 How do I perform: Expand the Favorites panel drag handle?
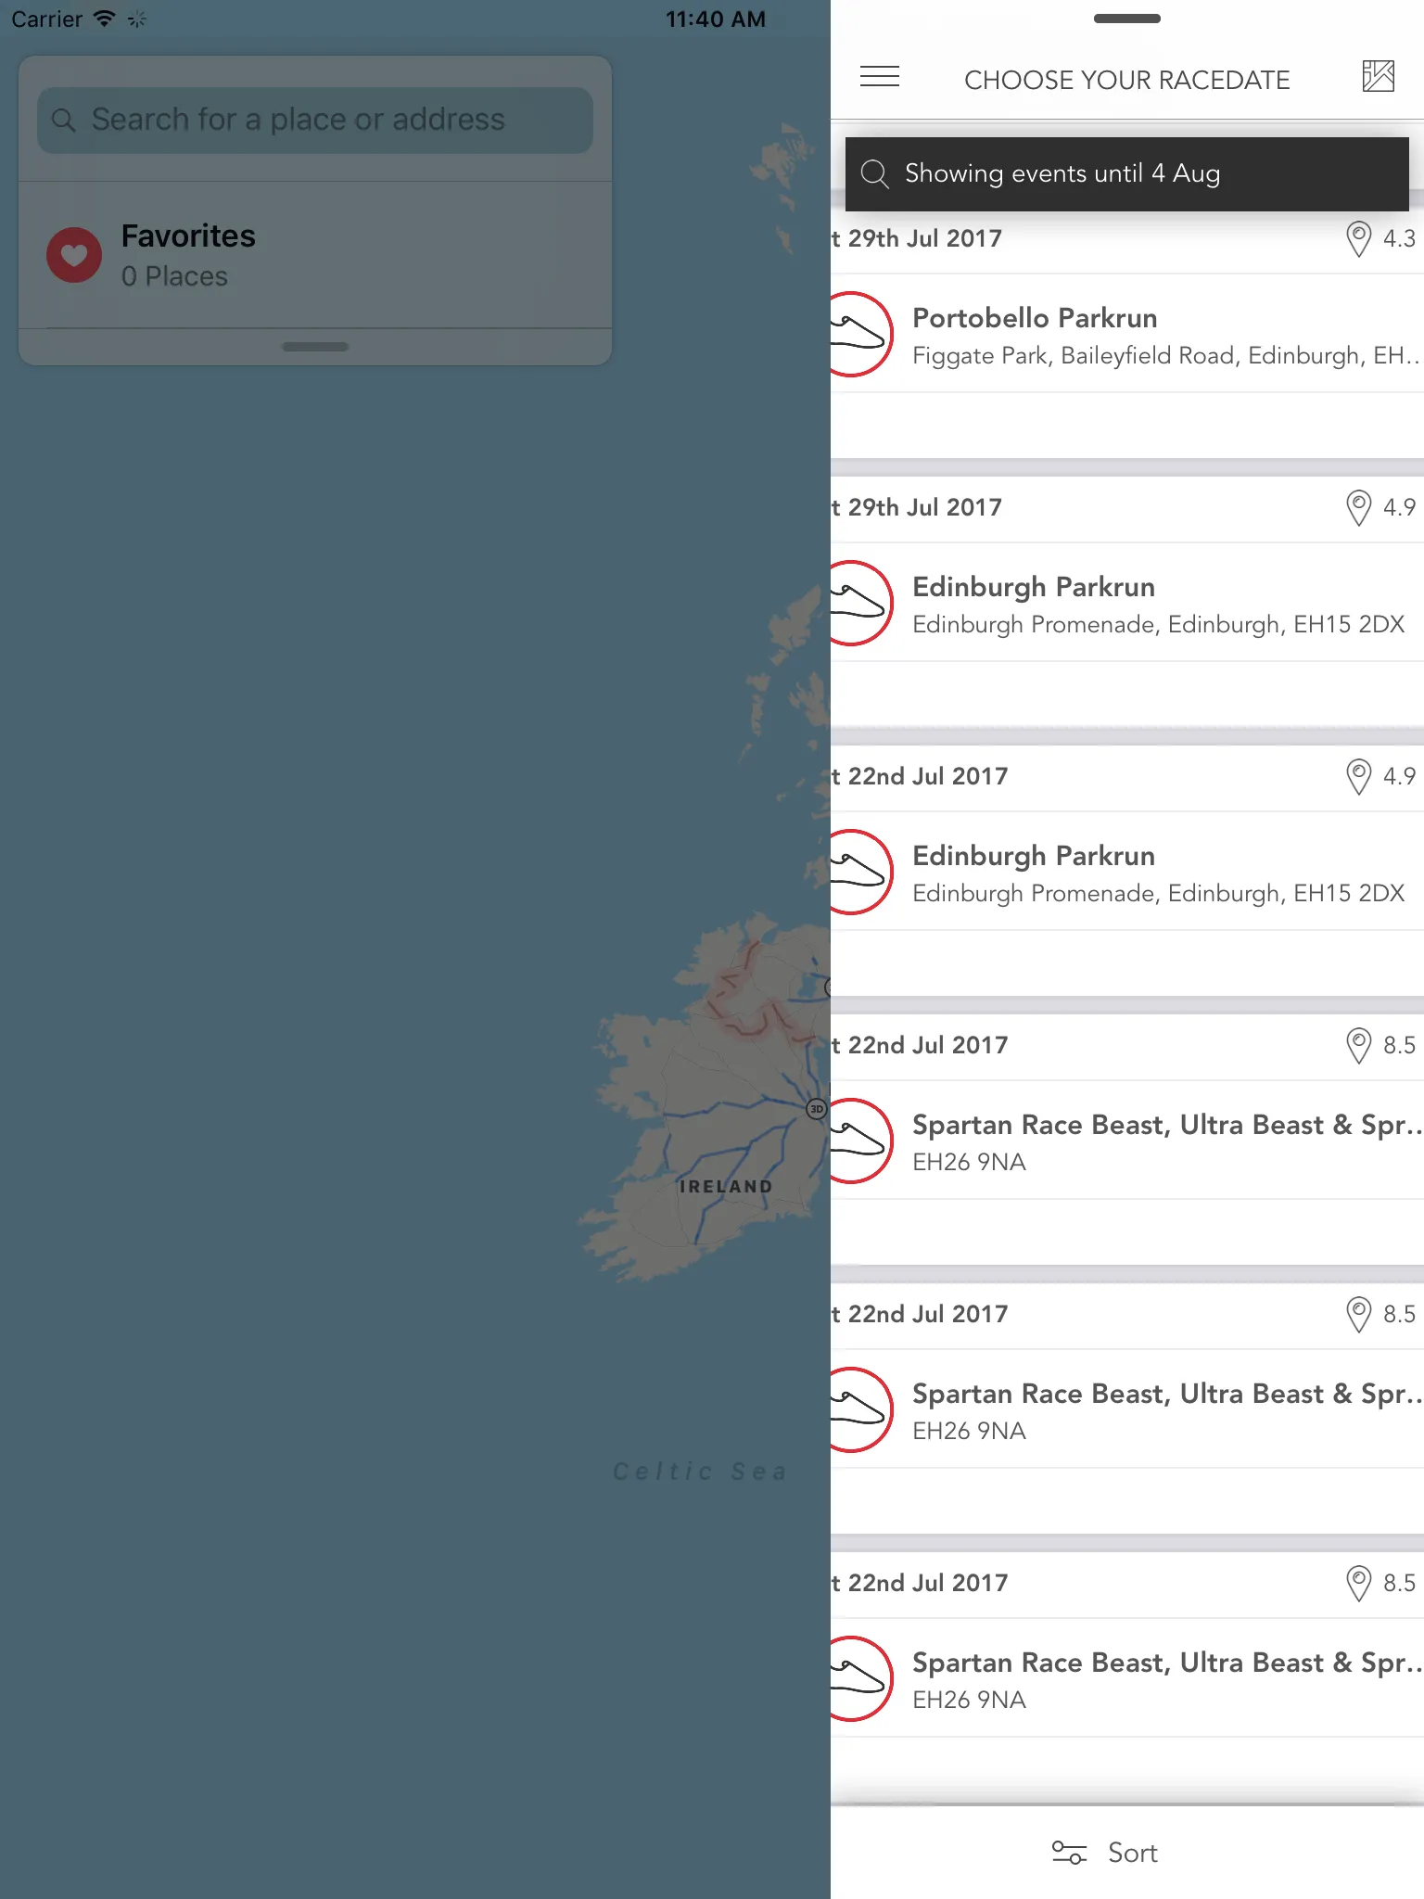point(315,347)
